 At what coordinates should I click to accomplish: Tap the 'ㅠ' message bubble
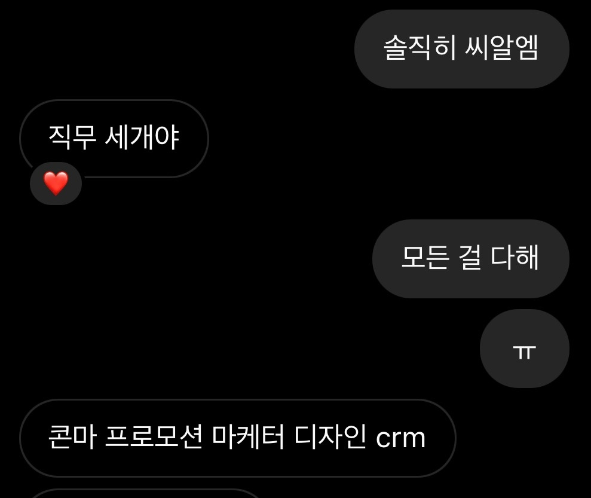click(524, 349)
